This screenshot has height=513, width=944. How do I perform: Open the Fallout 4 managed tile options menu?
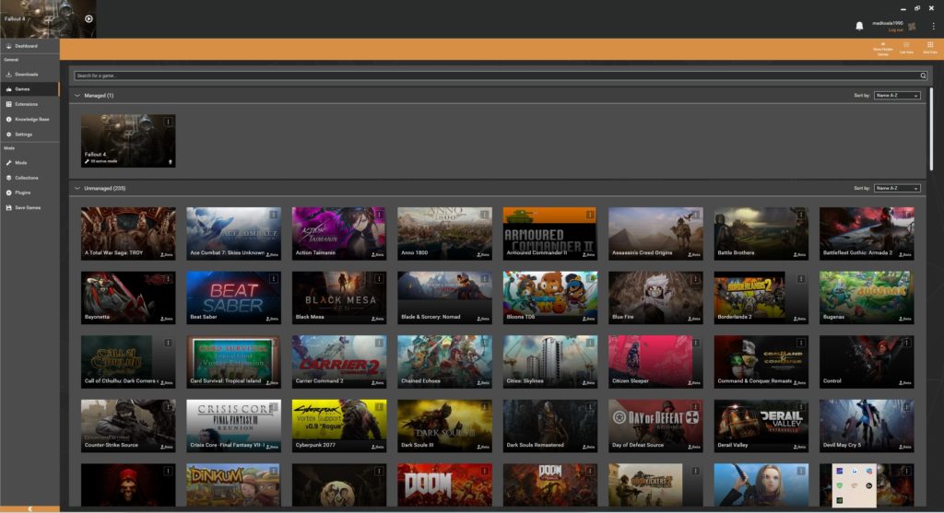pos(168,122)
